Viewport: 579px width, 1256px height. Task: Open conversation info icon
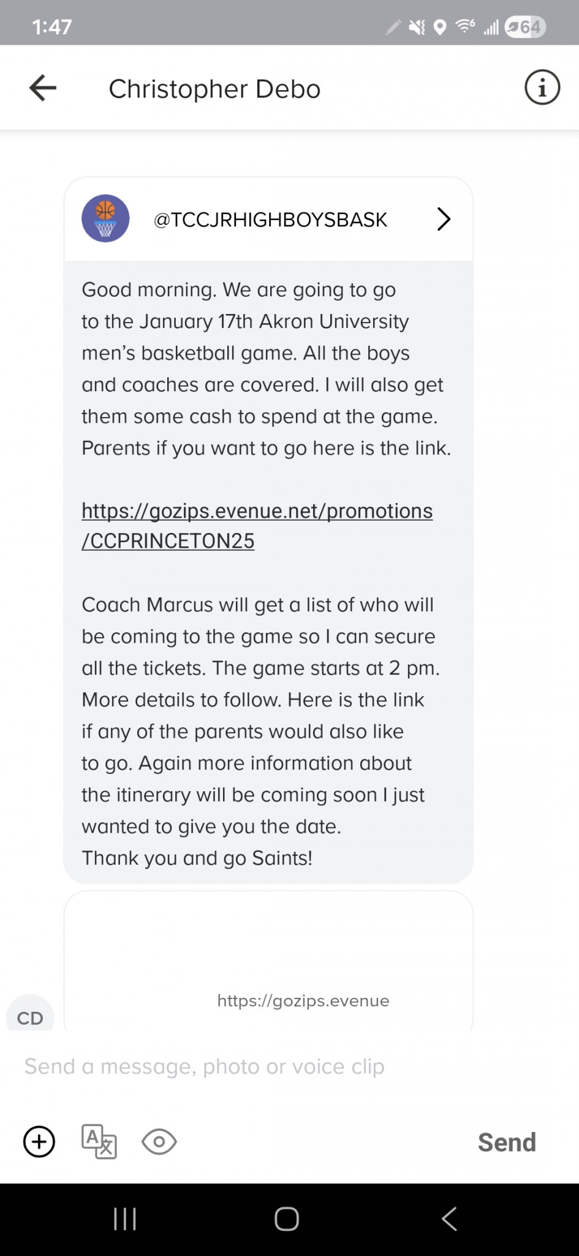pyautogui.click(x=542, y=88)
